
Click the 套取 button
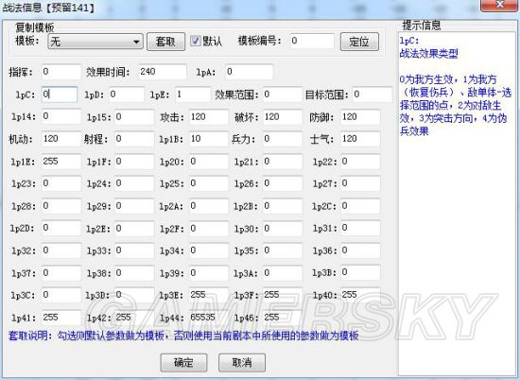tap(165, 42)
